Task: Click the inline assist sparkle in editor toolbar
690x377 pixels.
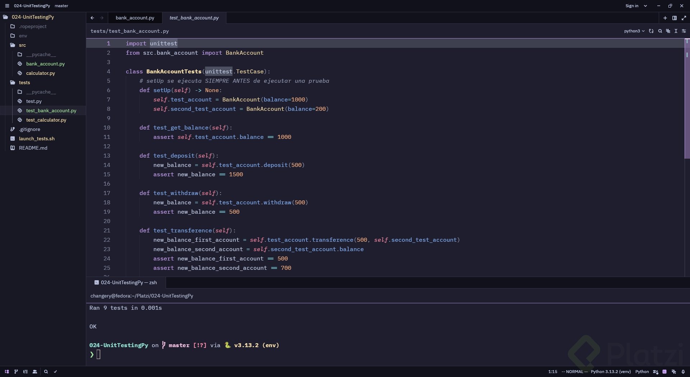Action: (x=668, y=31)
